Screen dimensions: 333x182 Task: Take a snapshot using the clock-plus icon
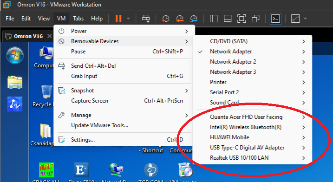(165, 19)
